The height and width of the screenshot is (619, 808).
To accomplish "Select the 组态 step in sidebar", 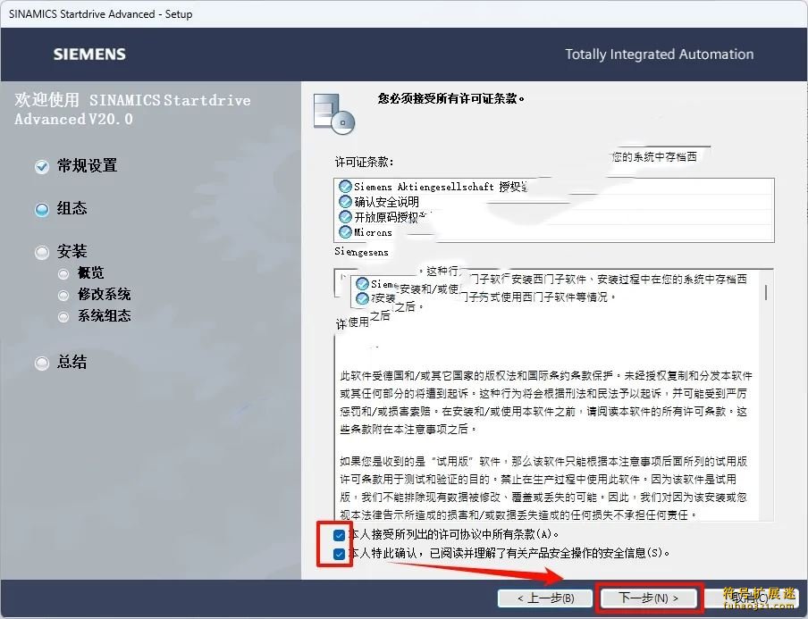I will coord(72,208).
